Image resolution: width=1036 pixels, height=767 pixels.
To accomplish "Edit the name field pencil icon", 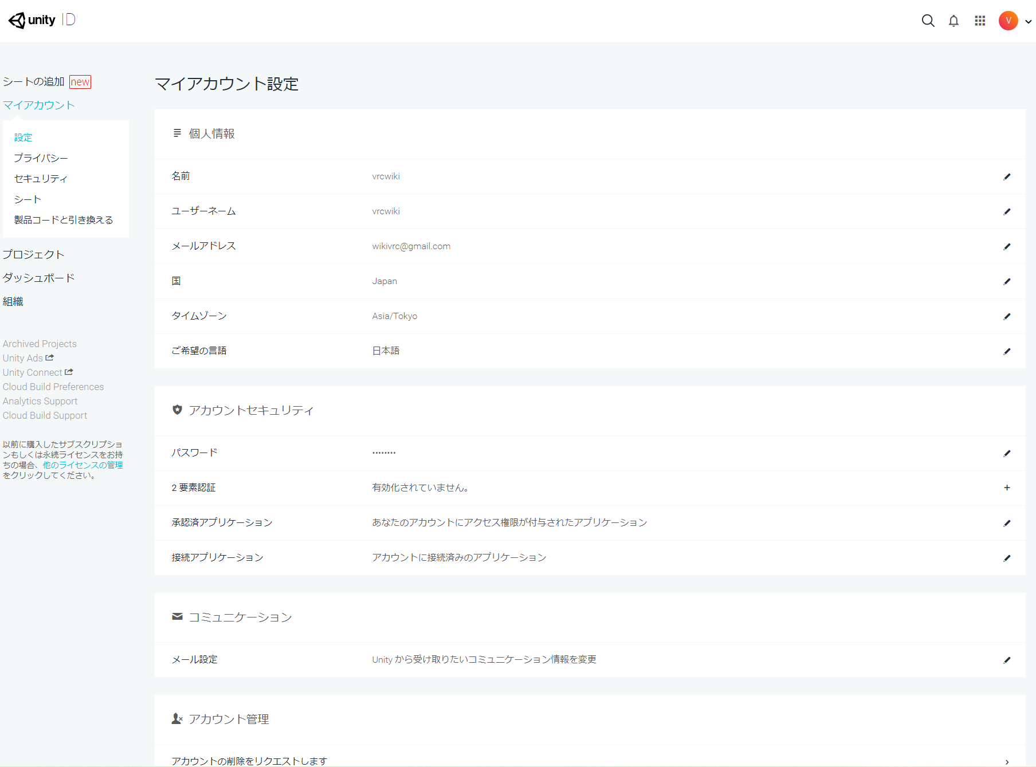I will pyautogui.click(x=1007, y=177).
